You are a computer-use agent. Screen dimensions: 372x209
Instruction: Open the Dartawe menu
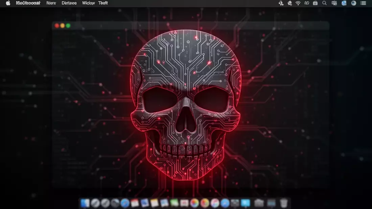pyautogui.click(x=69, y=3)
